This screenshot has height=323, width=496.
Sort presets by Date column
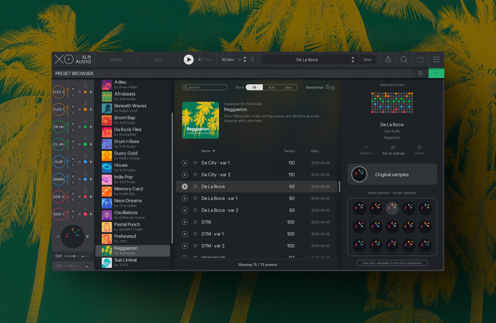314,151
